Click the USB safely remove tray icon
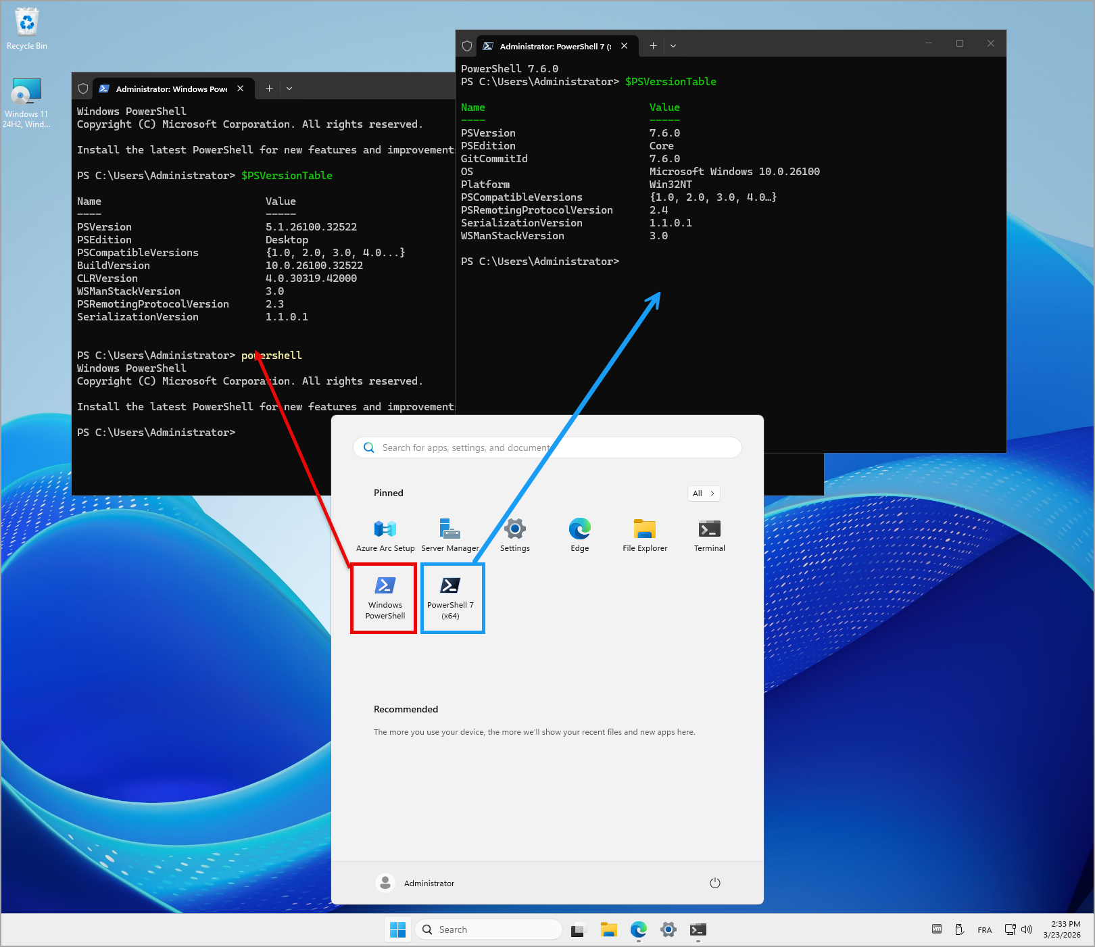Image resolution: width=1095 pixels, height=947 pixels. coord(959,929)
